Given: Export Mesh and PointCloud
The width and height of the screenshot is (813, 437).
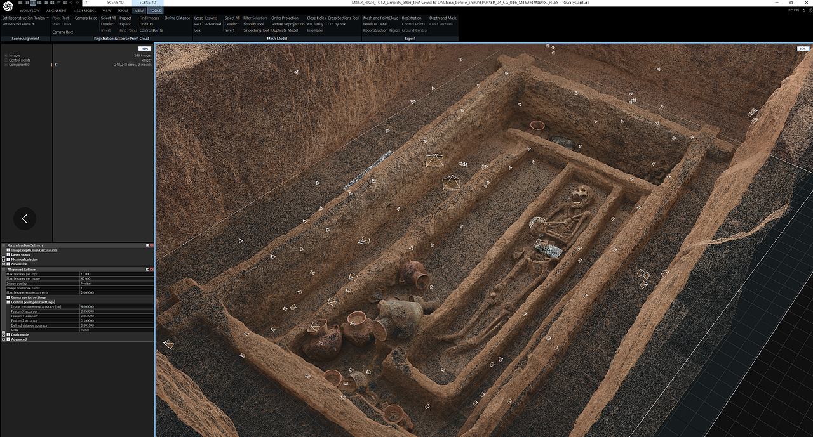Looking at the screenshot, I should (380, 18).
